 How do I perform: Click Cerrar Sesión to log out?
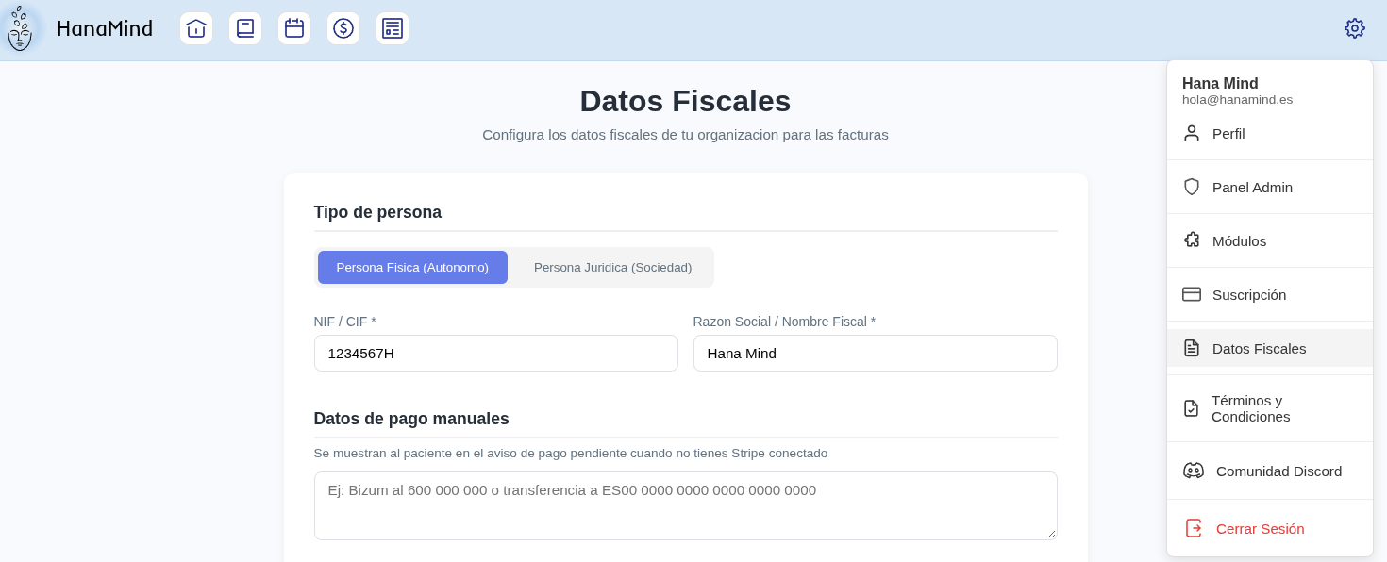1270,528
